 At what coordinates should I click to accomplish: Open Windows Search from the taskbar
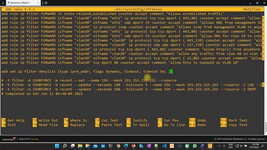pos(65,146)
